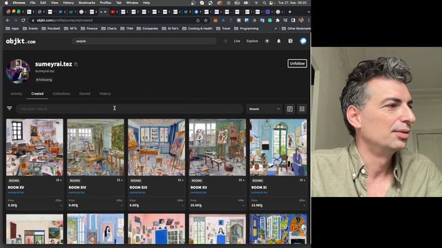Screen dimensions: 442x248
Task: Copy the sumeyrai.tez address
Action: click(x=76, y=64)
